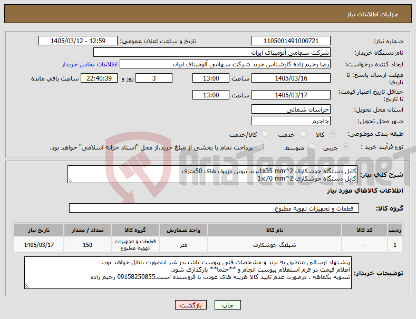Click the کد کالا column header
The height and width of the screenshot is (319, 416).
tap(364, 230)
